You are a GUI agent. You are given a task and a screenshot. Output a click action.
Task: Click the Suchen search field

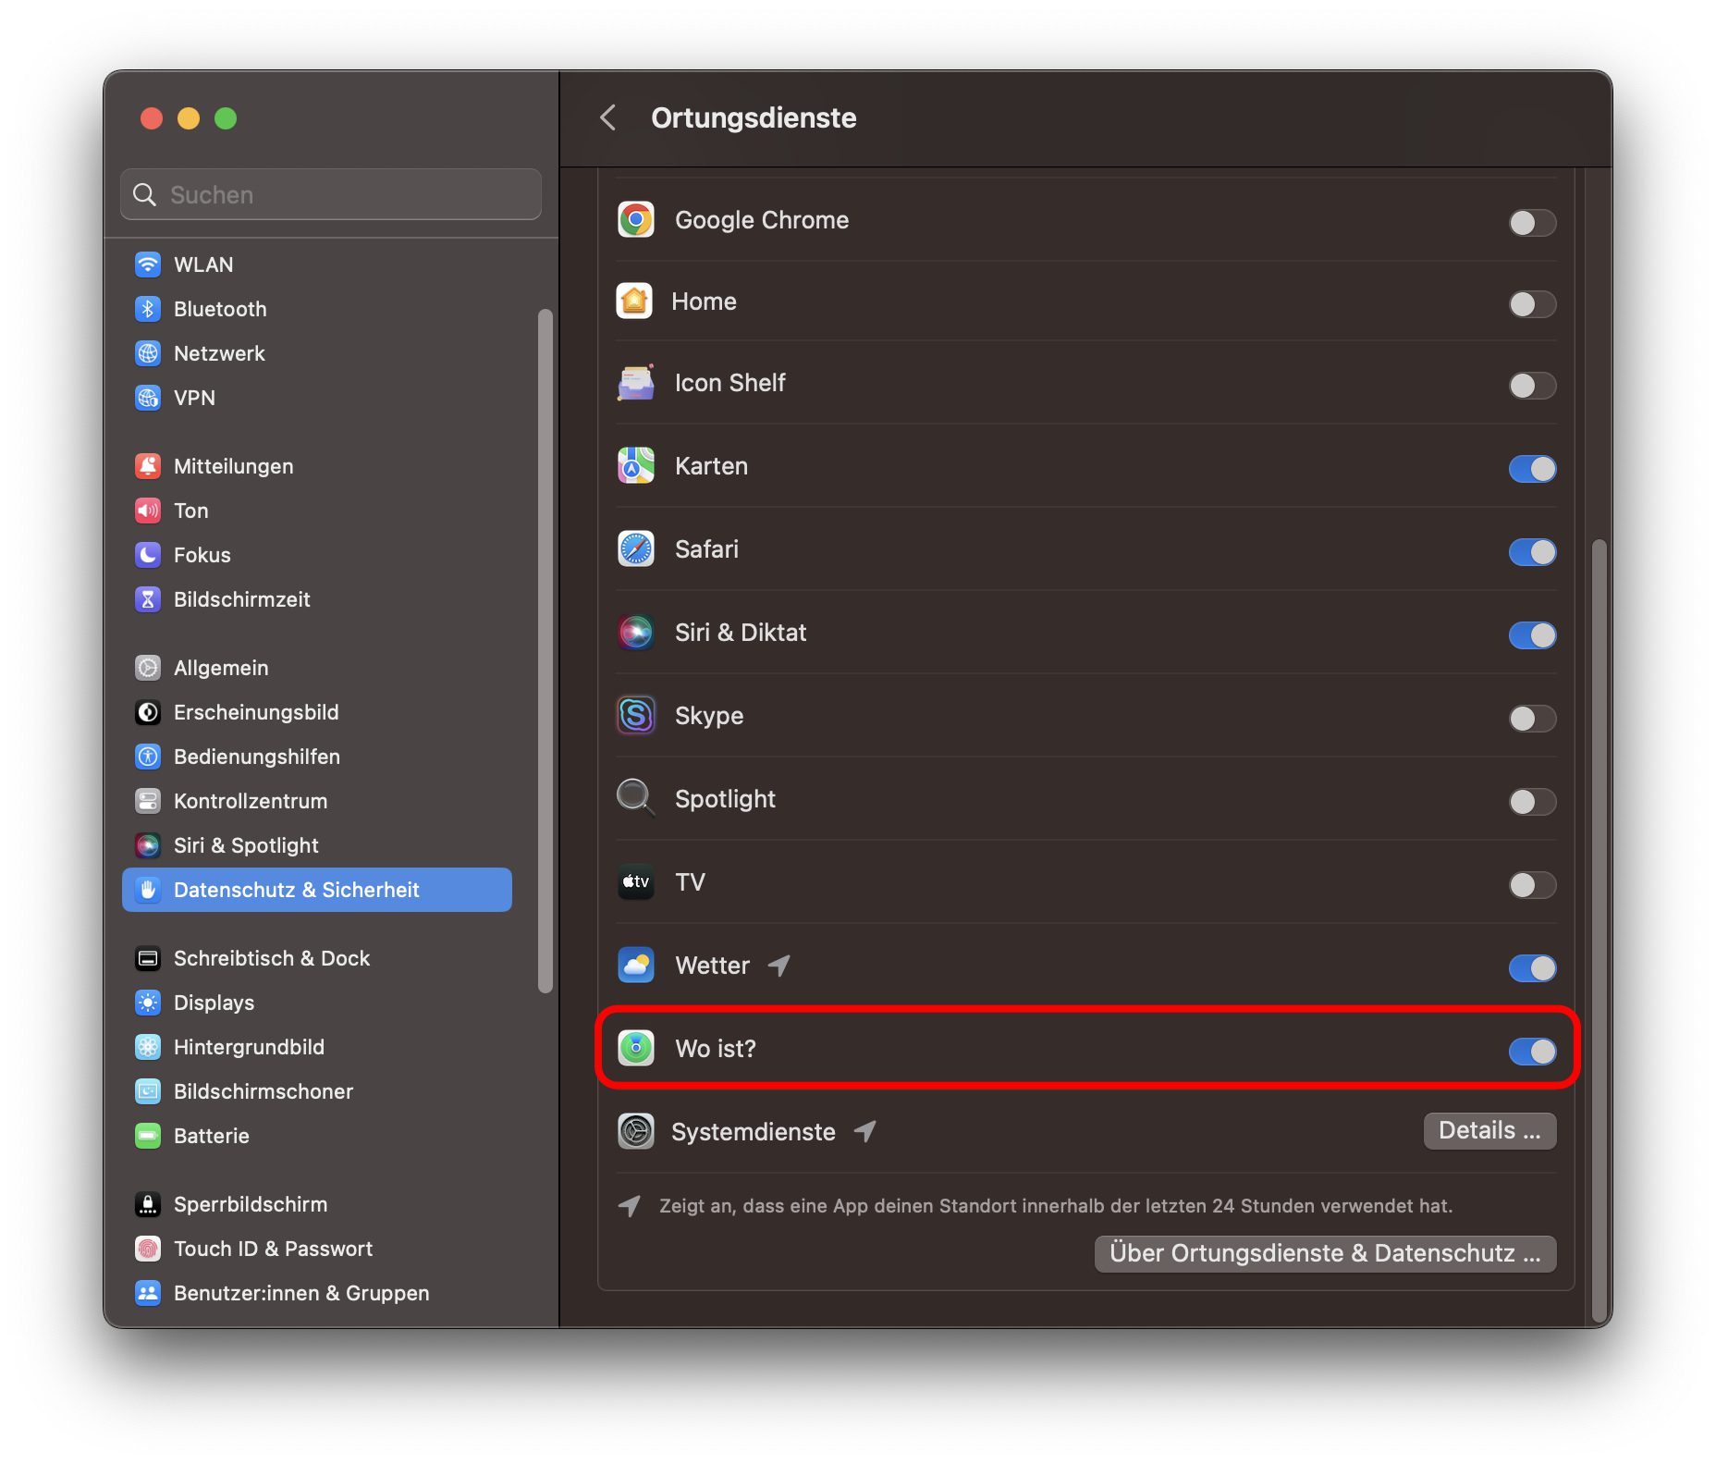tap(331, 194)
